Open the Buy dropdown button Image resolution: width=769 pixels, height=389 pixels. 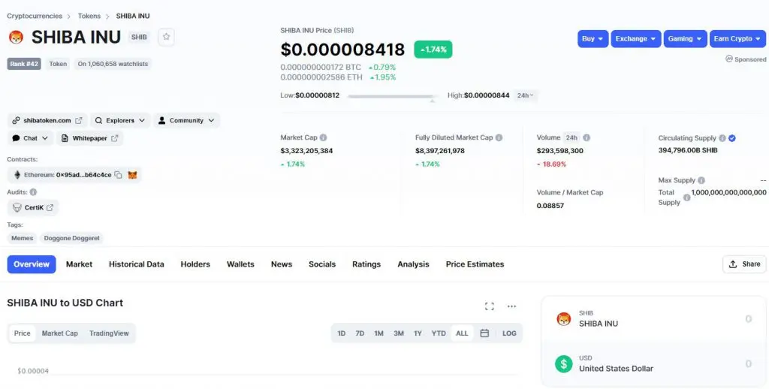click(x=593, y=39)
